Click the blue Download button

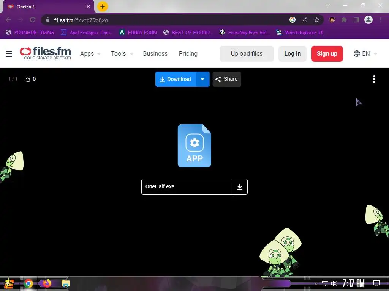point(176,79)
